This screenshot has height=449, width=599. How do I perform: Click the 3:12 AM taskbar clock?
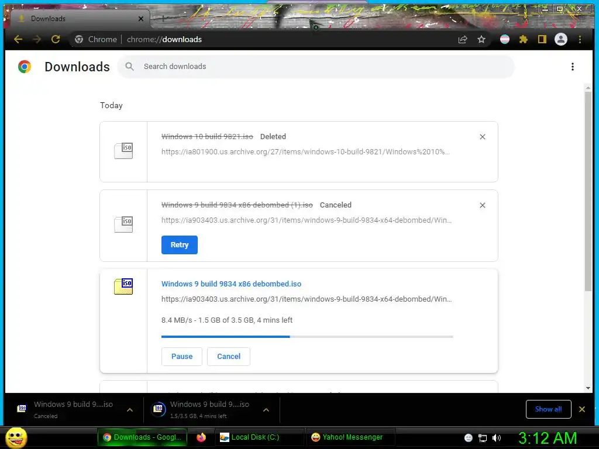coord(548,438)
